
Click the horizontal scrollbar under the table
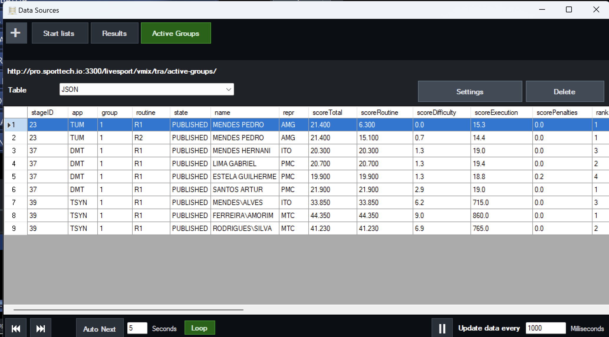point(129,310)
